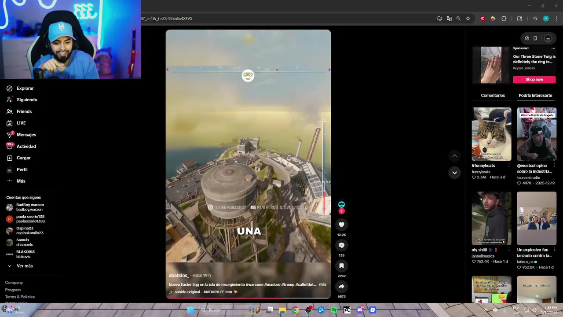Open Samulx account
563x317 pixels.
click(x=20, y=242)
